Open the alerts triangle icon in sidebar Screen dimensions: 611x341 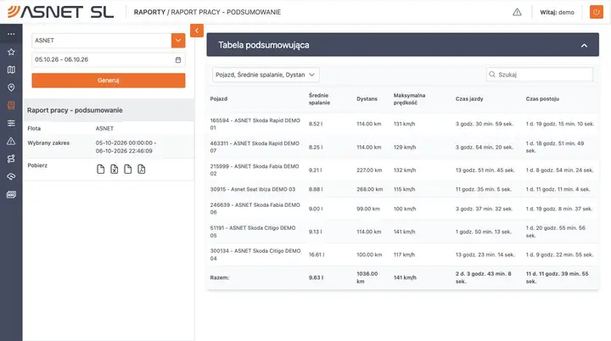point(11,141)
